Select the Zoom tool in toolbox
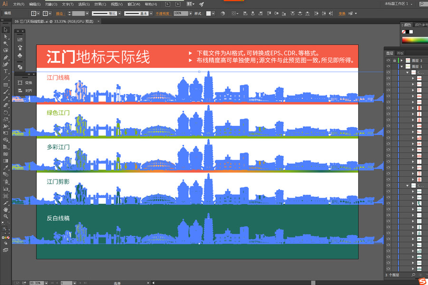The width and height of the screenshot is (428, 285). pos(5,216)
